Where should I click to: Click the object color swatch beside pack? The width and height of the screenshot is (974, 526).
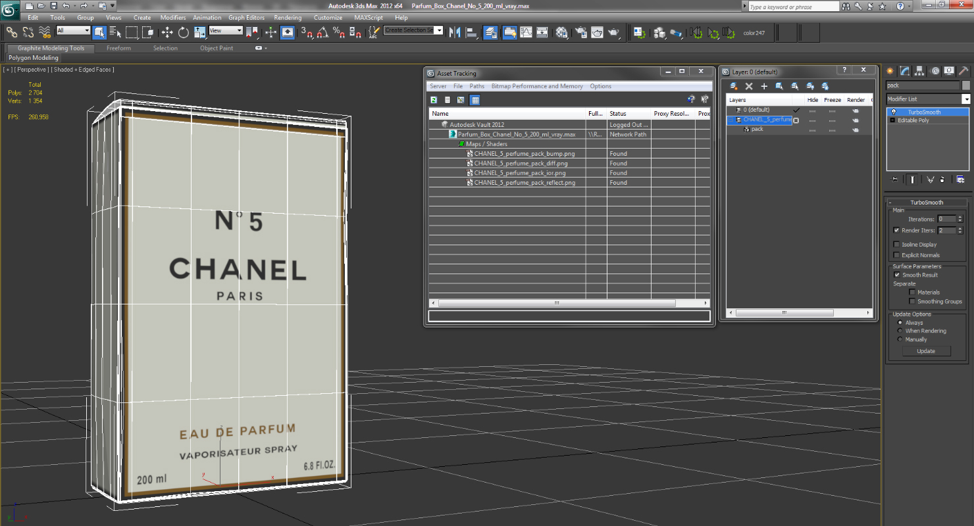tap(965, 85)
